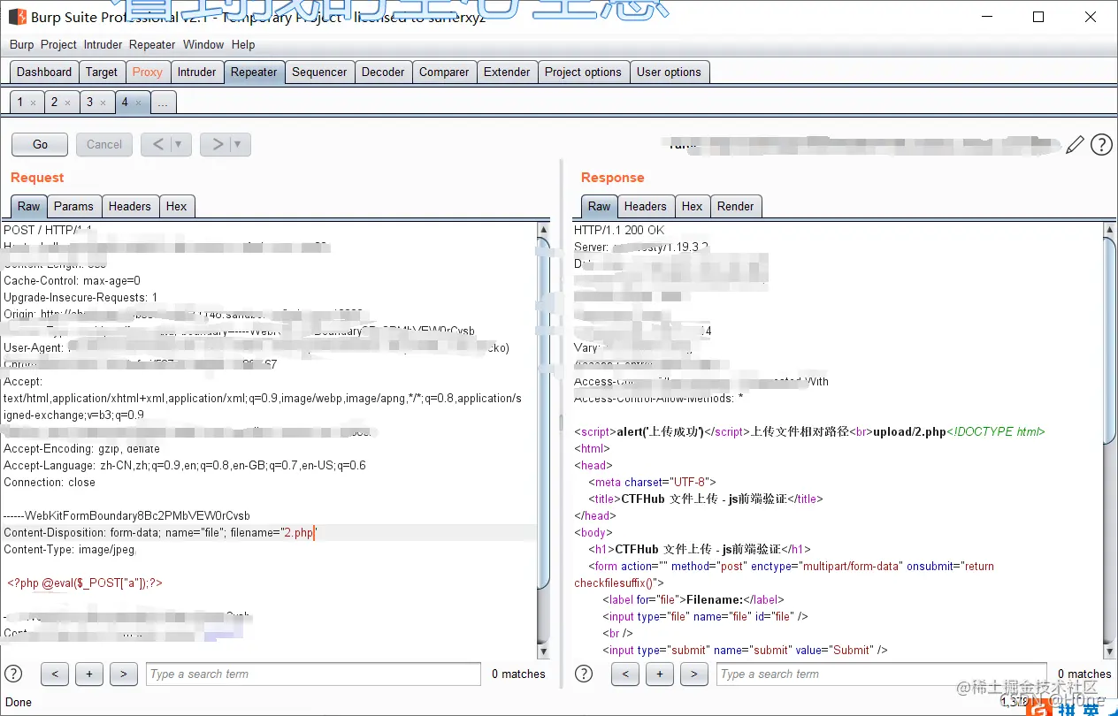Open the Repeater menu
The height and width of the screenshot is (716, 1118).
pyautogui.click(x=152, y=44)
